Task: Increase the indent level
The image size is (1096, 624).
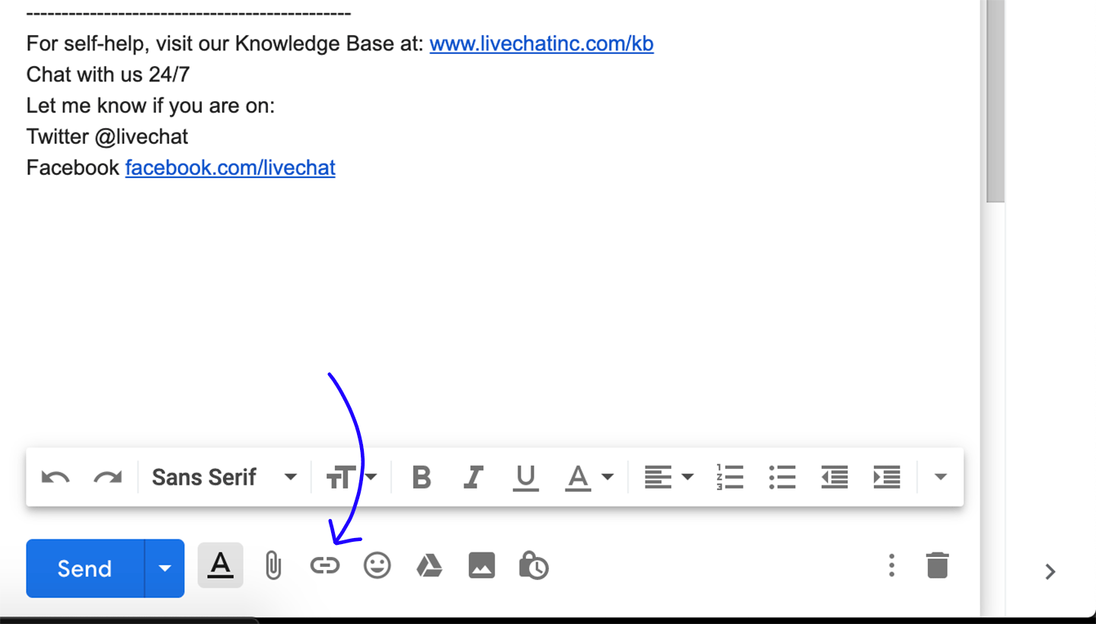Action: click(x=887, y=477)
